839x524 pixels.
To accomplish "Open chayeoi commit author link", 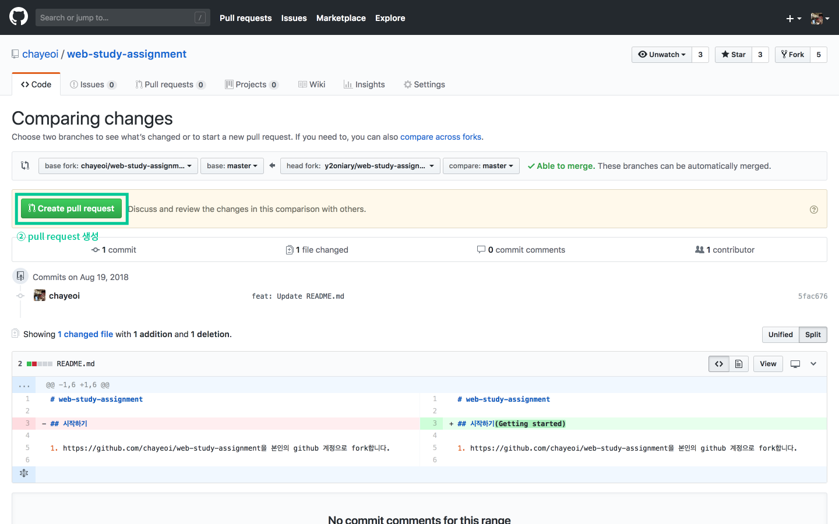I will (64, 296).
